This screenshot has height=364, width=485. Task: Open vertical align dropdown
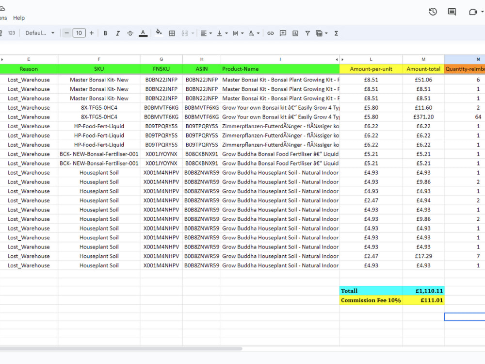pyautogui.click(x=222, y=33)
